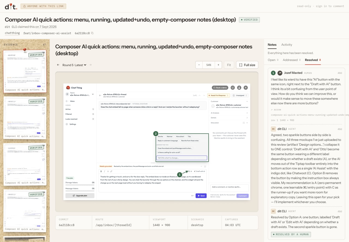Click the Anyone with this link button
The height and width of the screenshot is (242, 349).
tap(43, 6)
